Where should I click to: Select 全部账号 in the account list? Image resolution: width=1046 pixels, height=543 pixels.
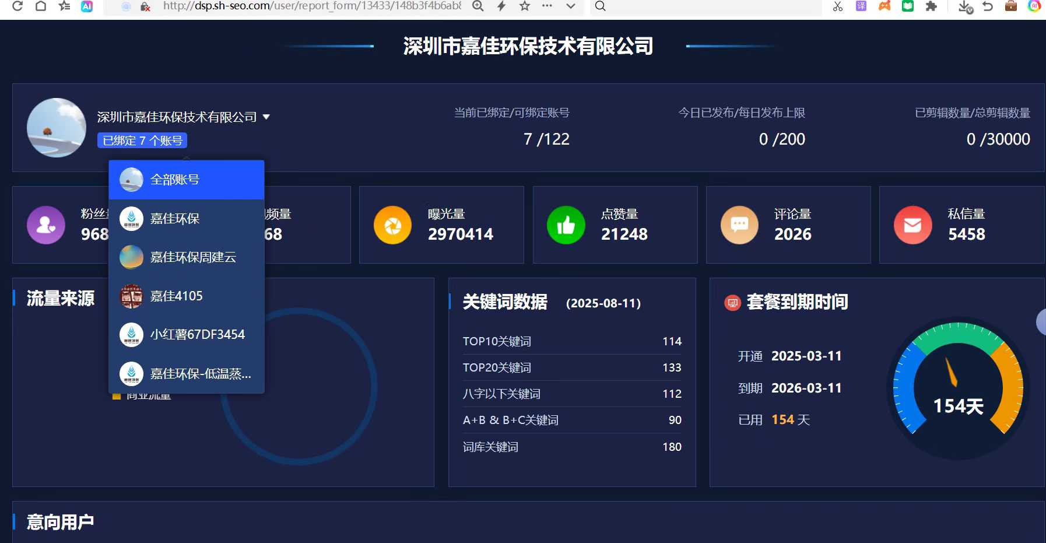click(x=187, y=180)
